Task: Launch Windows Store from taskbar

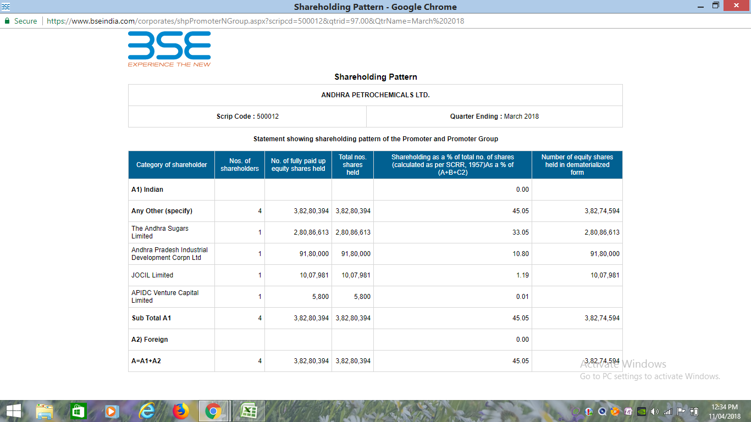Action: click(78, 410)
